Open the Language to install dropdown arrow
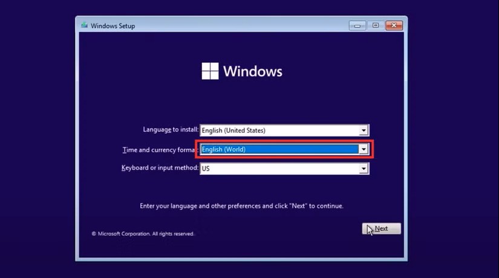The height and width of the screenshot is (278, 499). coord(364,131)
